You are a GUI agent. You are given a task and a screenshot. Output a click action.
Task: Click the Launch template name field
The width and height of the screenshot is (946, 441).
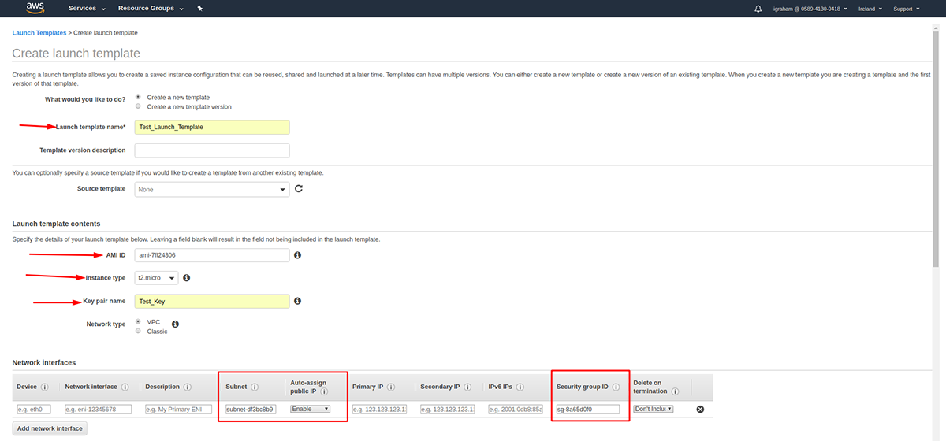[x=212, y=127]
